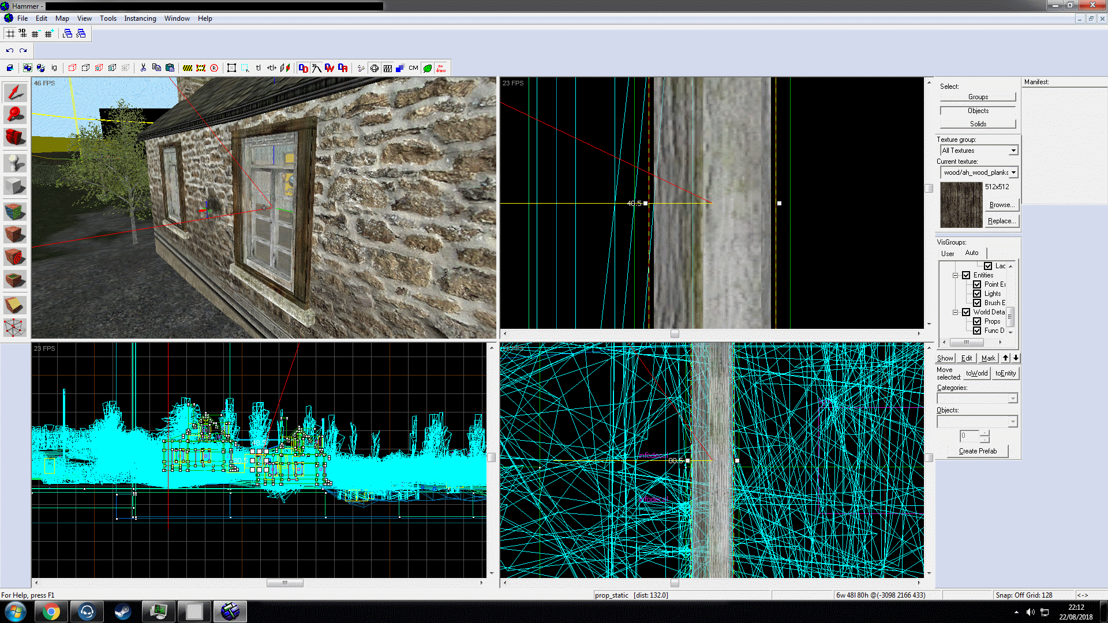The height and width of the screenshot is (623, 1108).
Task: Toggle Cordon state yellow-striped icon
Action: click(188, 68)
